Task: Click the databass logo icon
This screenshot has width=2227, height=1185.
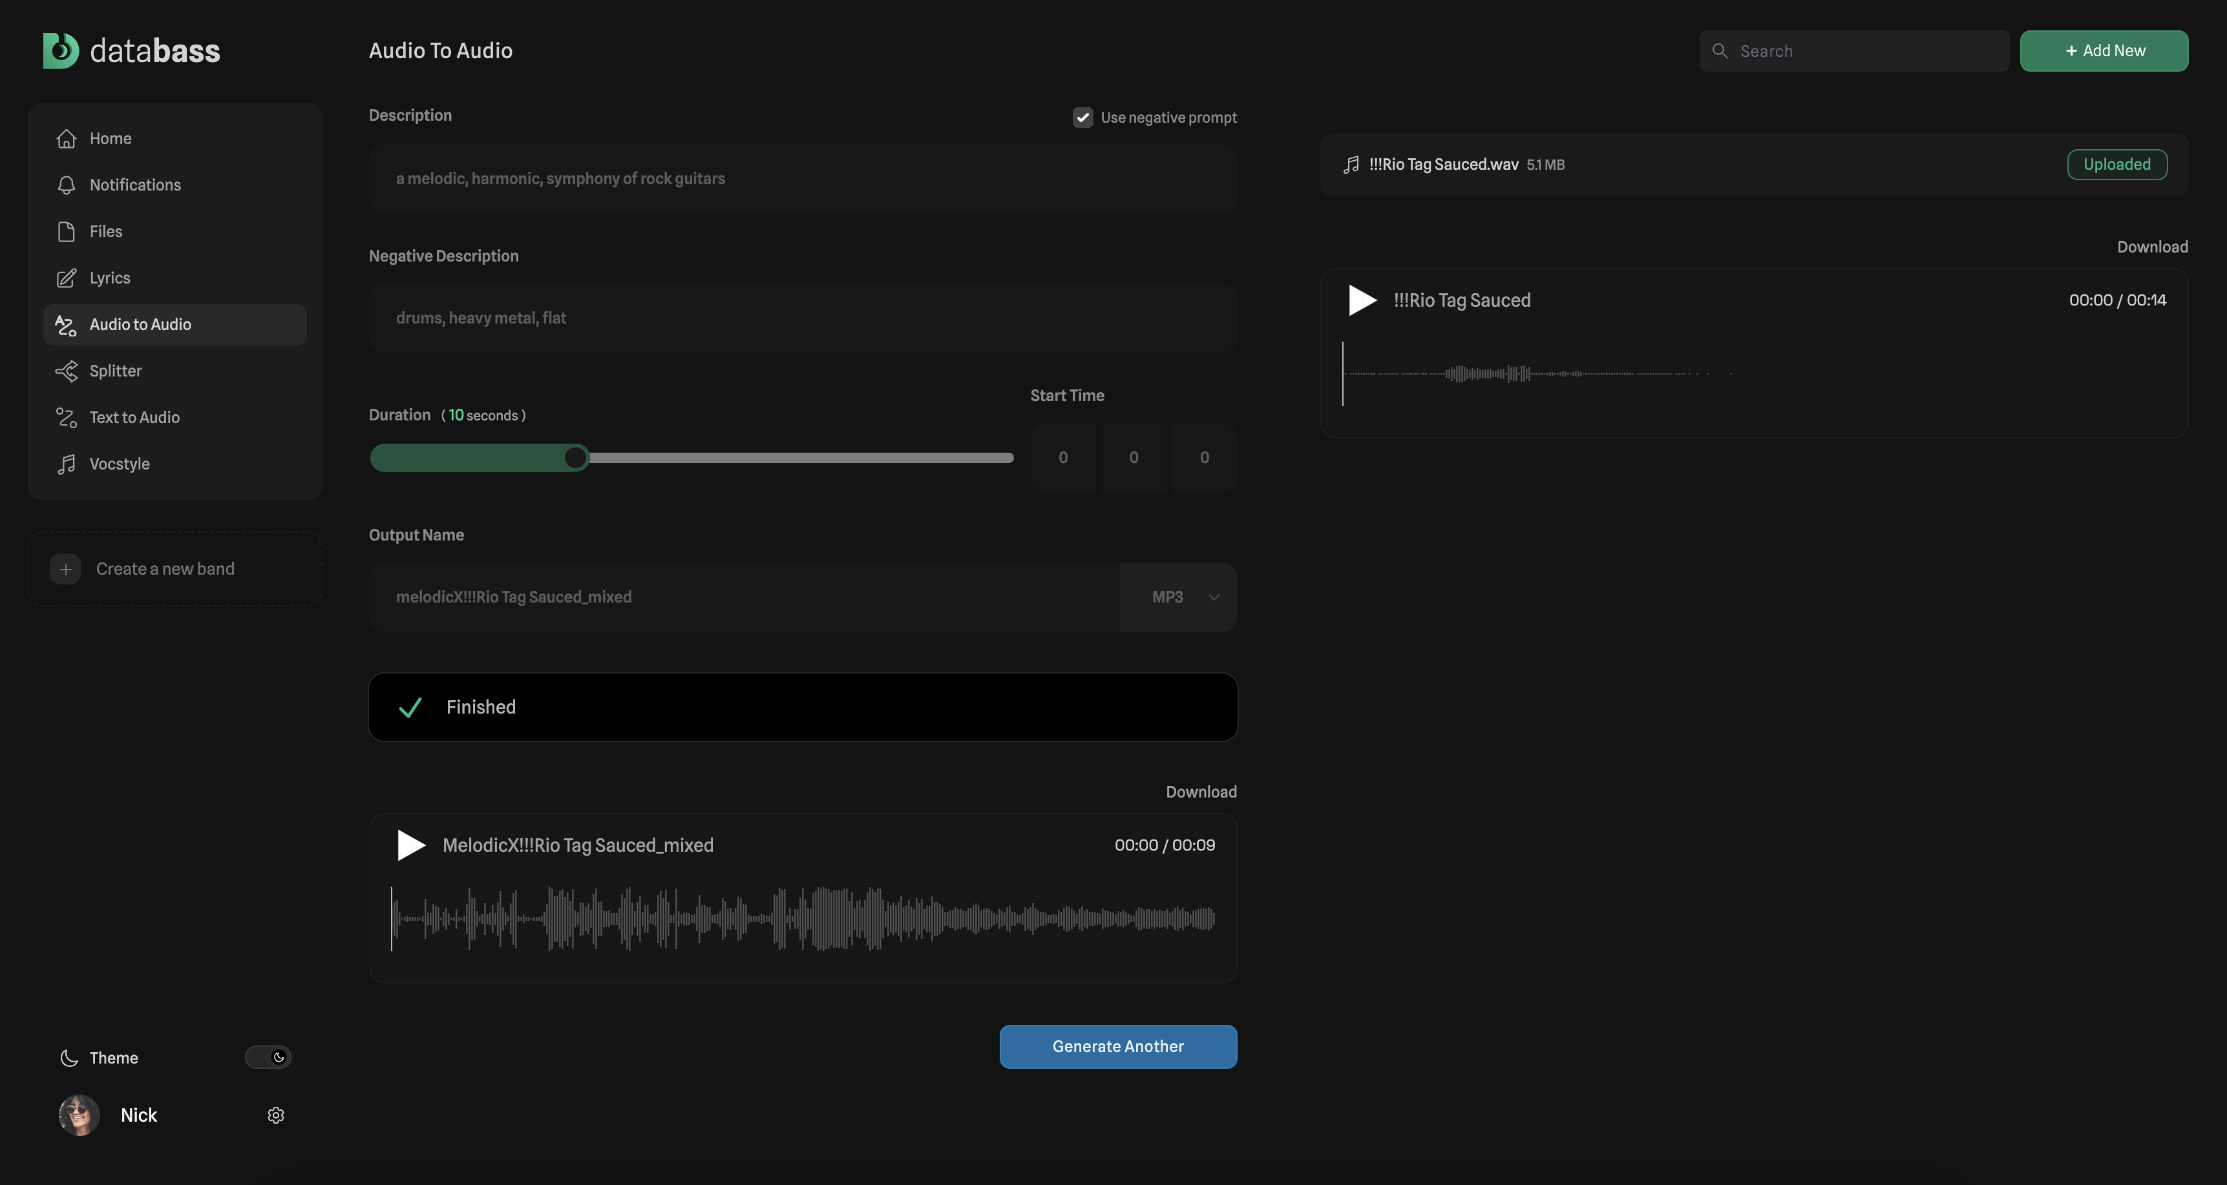Action: [x=61, y=51]
